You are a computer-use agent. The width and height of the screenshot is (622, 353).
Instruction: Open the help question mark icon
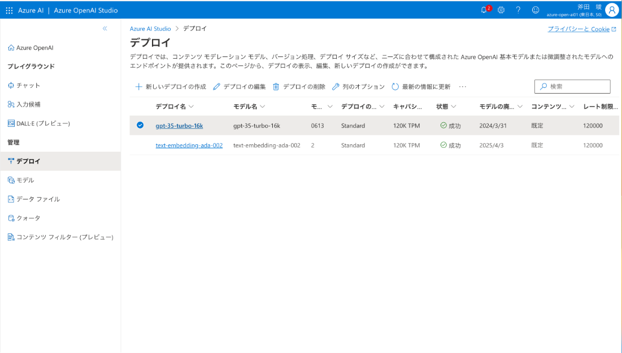[x=518, y=10]
